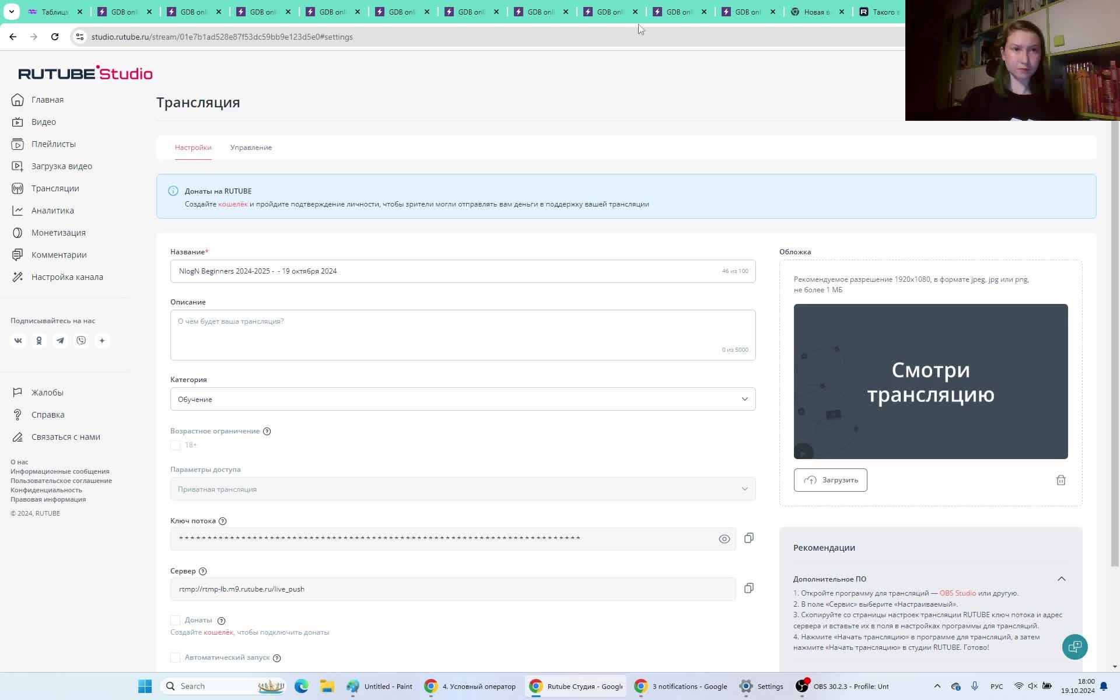Follow the OBS Studio link
The width and height of the screenshot is (1120, 700).
click(957, 593)
